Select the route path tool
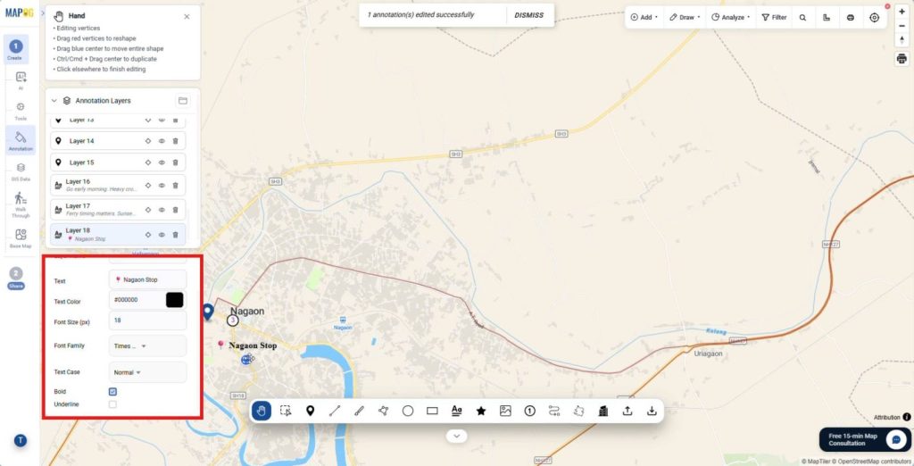914x466 pixels. click(554, 412)
